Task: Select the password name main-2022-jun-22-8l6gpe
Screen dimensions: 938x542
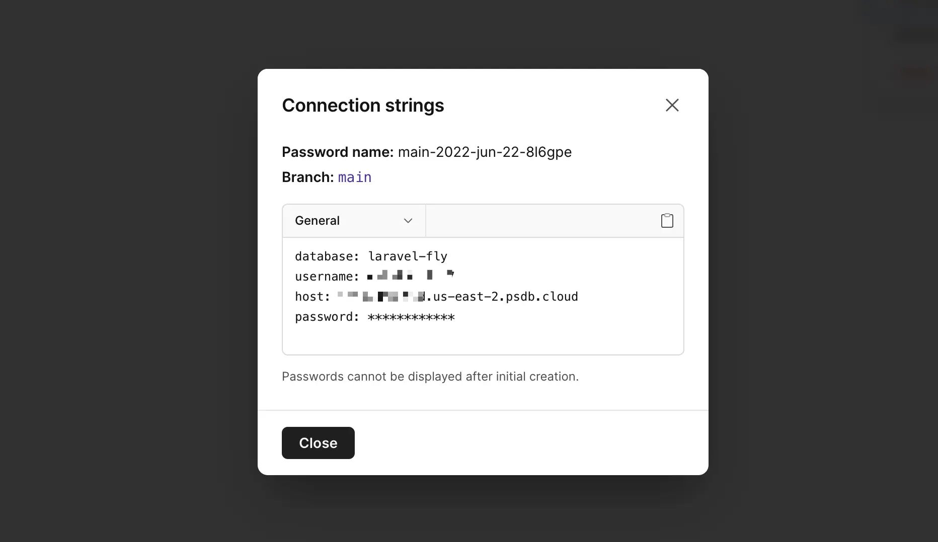Action: click(485, 152)
